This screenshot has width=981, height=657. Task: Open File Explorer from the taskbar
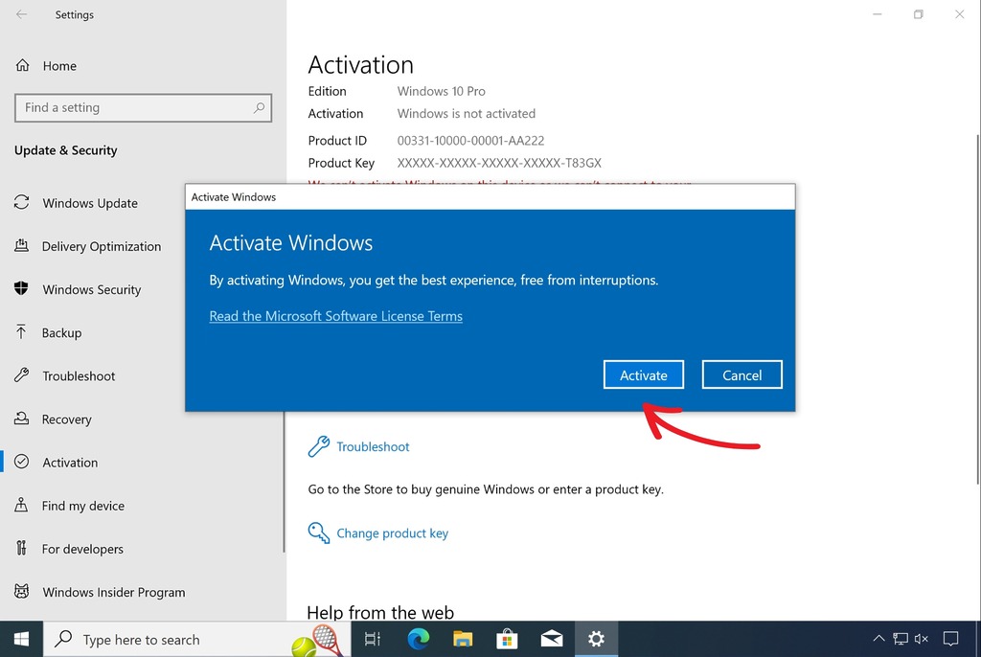463,639
